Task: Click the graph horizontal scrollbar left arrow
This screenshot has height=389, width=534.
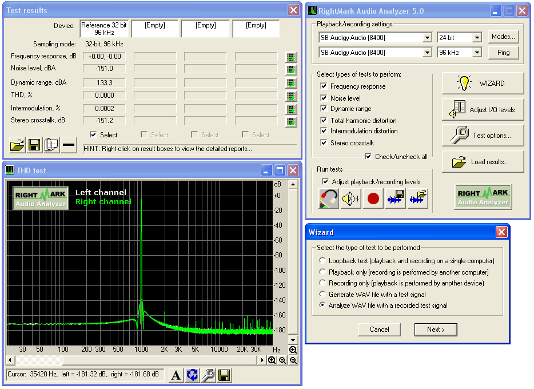Action: 10,360
